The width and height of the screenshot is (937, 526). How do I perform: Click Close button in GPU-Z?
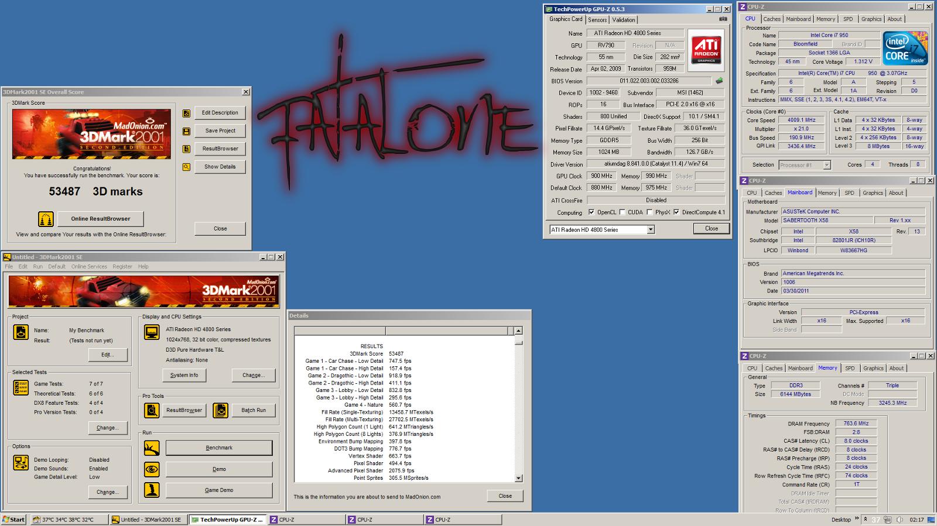(x=712, y=229)
